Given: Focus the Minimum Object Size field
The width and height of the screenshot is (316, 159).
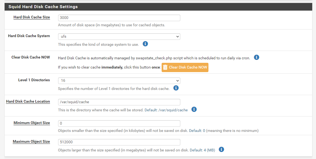Looking at the screenshot, I should [119, 124].
